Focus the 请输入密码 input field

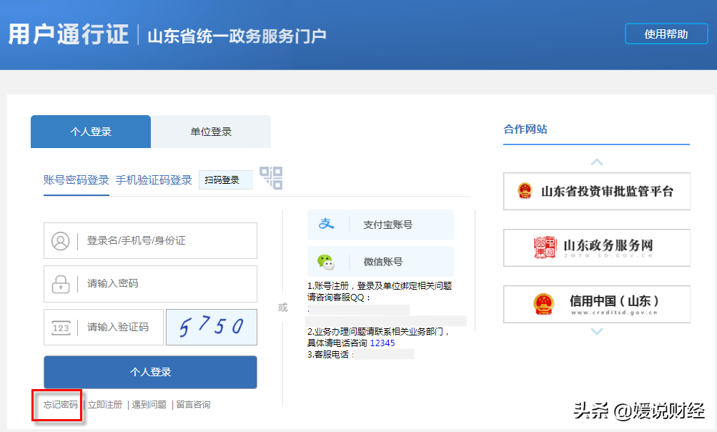coord(150,284)
